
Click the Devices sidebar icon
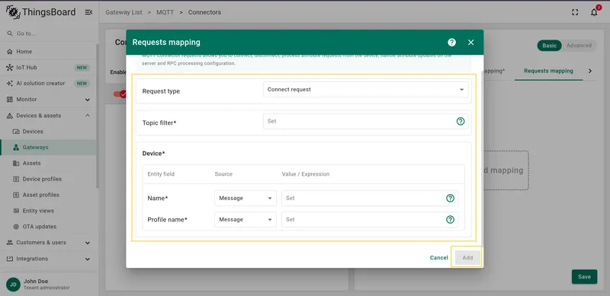click(x=16, y=132)
